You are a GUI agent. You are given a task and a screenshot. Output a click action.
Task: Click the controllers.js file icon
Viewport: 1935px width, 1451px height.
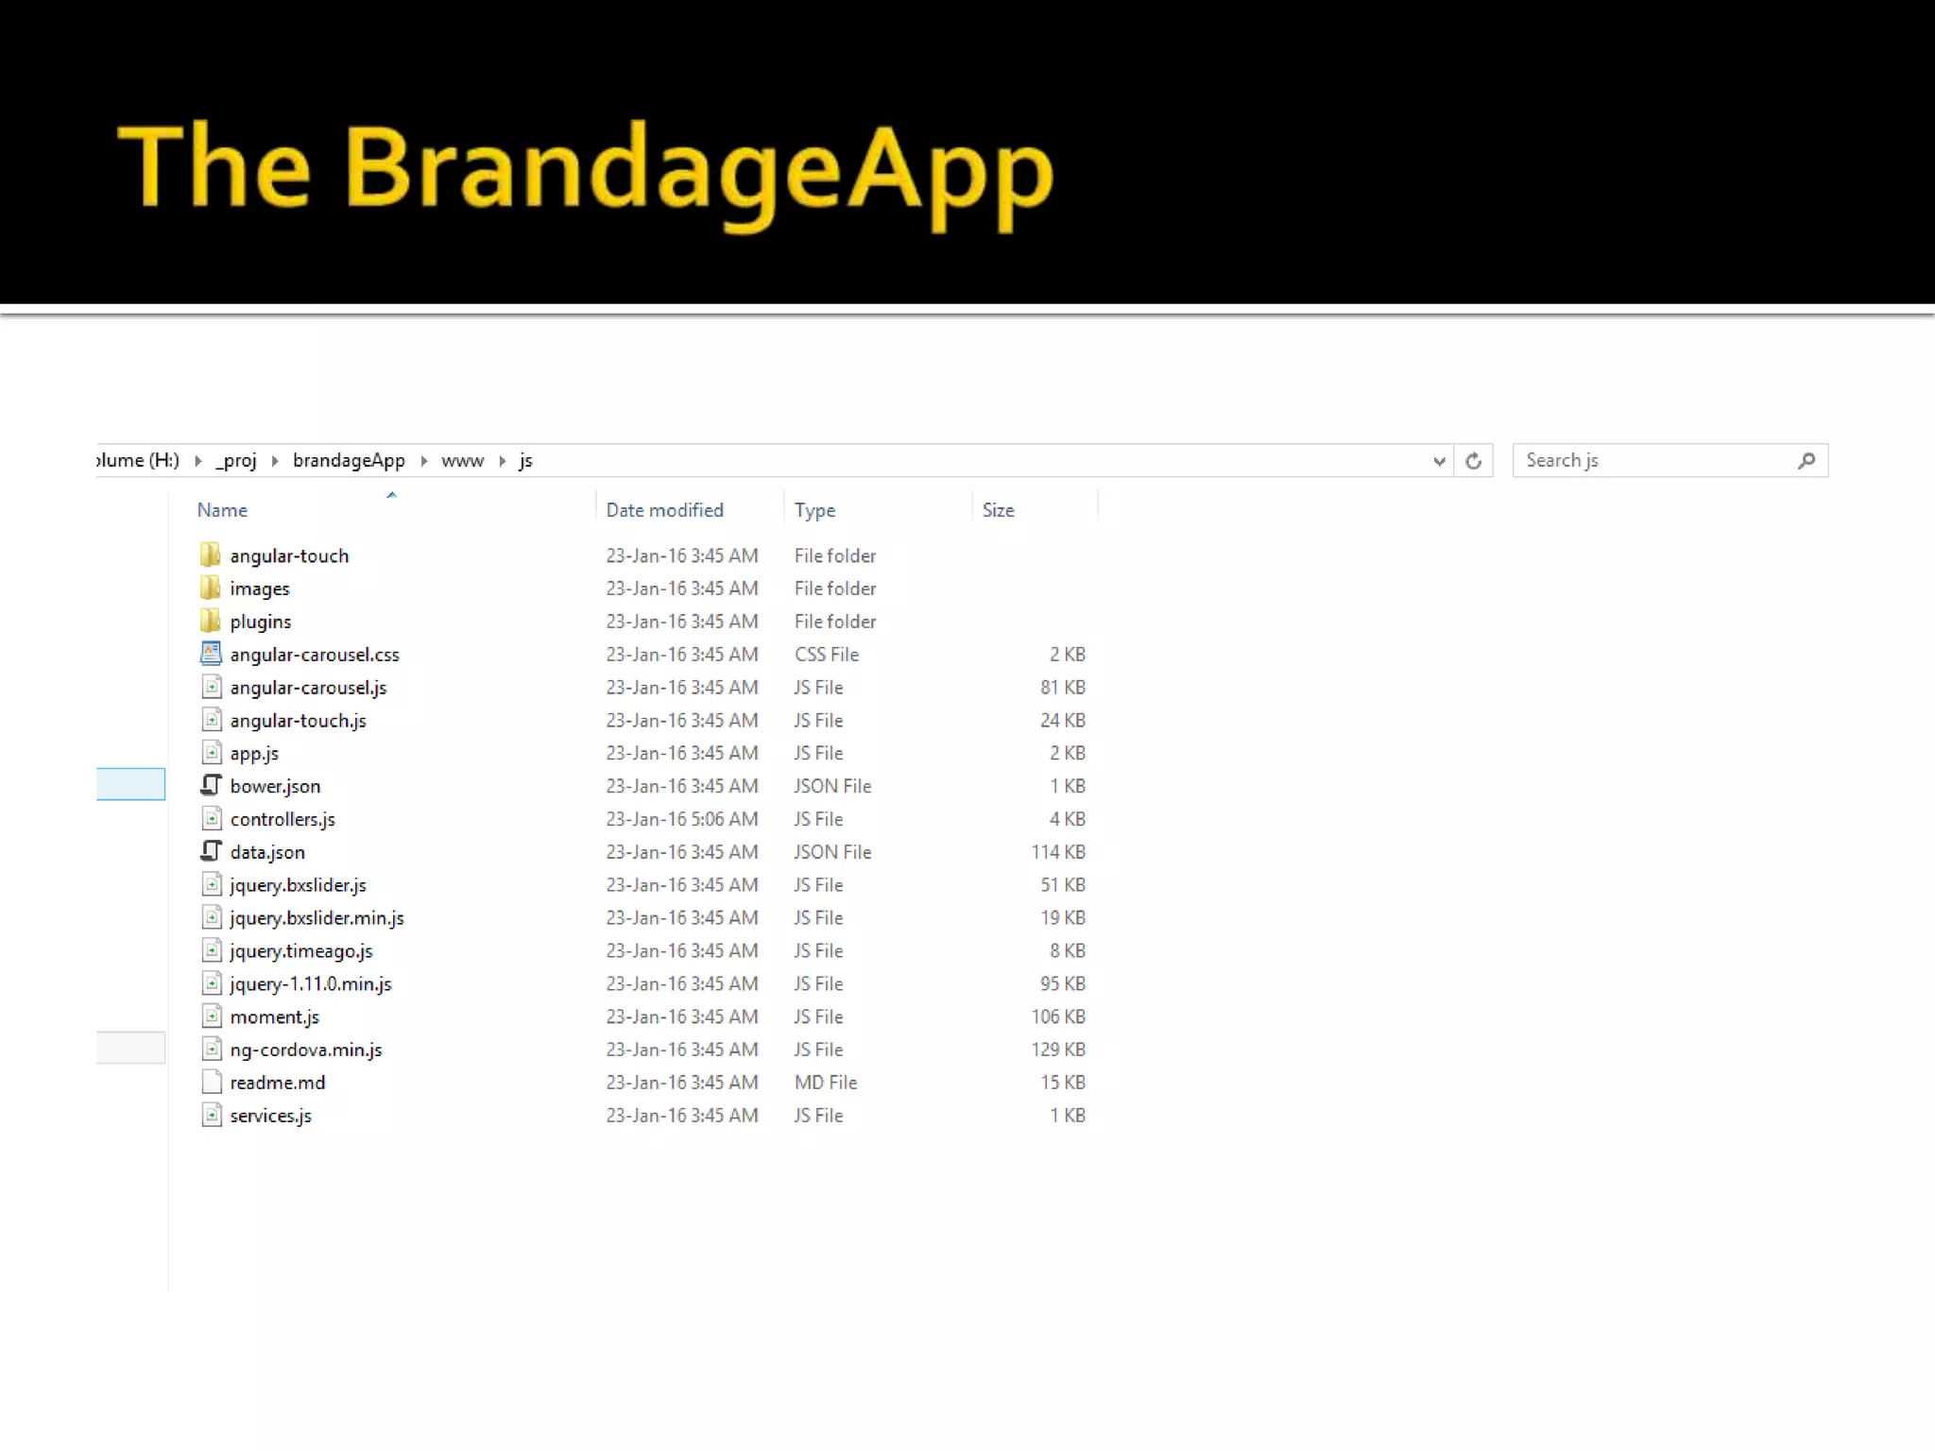[212, 818]
